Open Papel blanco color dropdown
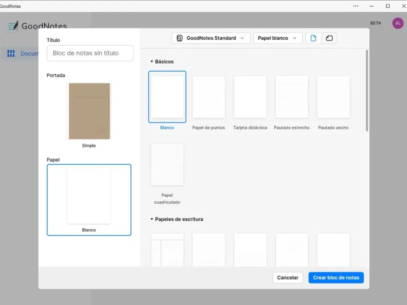 point(277,38)
